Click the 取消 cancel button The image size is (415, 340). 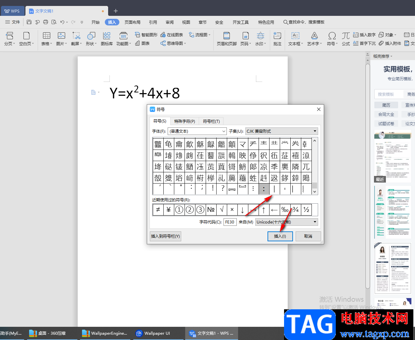[308, 236]
